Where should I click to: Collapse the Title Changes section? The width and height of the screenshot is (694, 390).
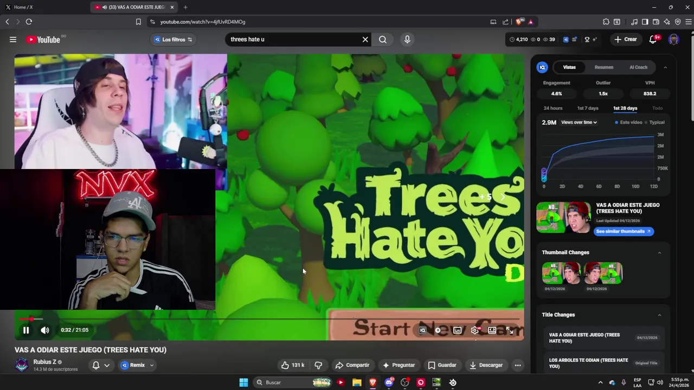pyautogui.click(x=660, y=315)
